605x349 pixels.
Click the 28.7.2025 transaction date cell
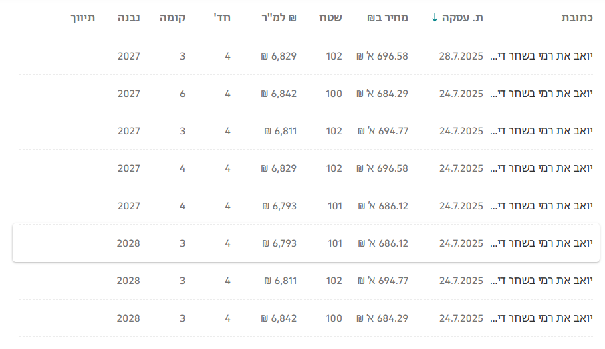coord(461,56)
